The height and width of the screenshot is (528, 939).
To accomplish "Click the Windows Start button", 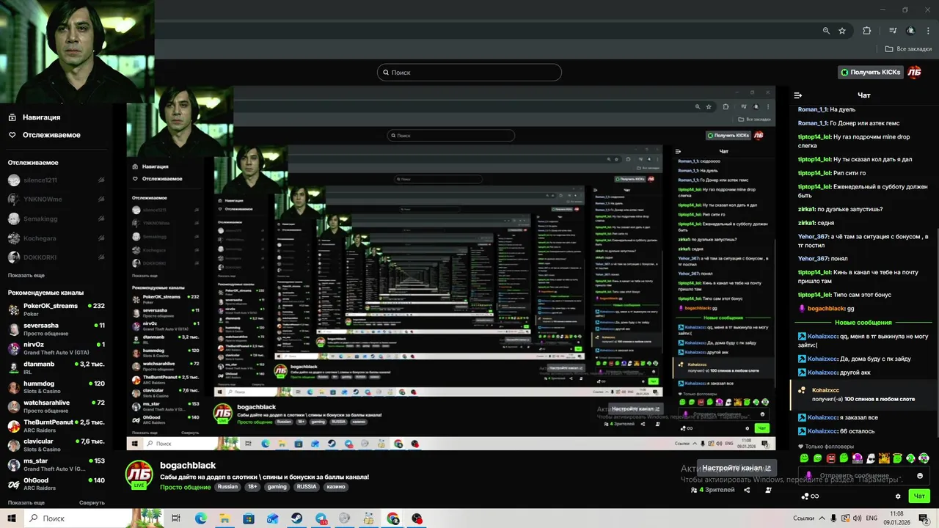I will point(12,518).
